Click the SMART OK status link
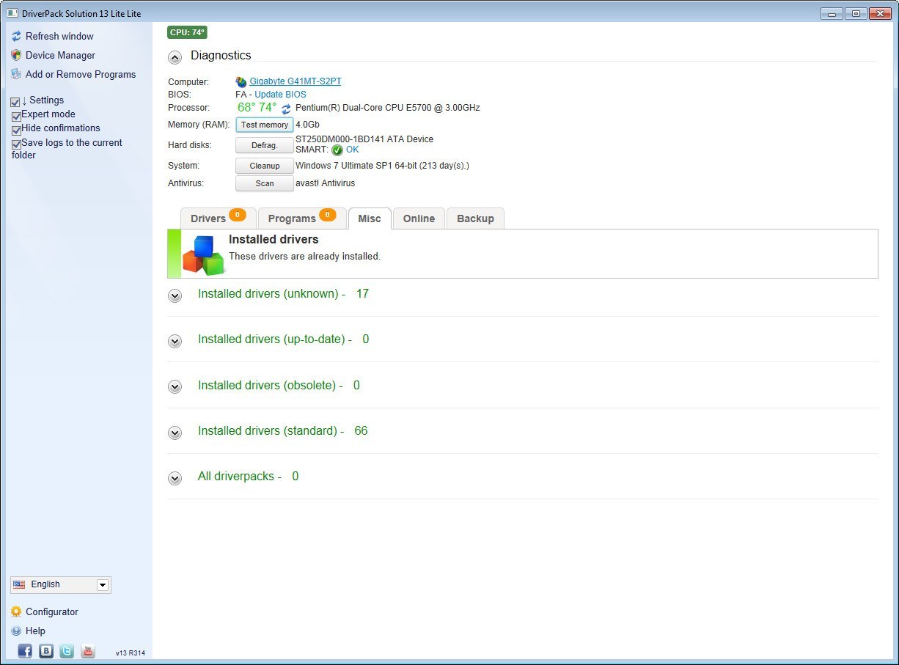This screenshot has height=665, width=899. pos(353,150)
